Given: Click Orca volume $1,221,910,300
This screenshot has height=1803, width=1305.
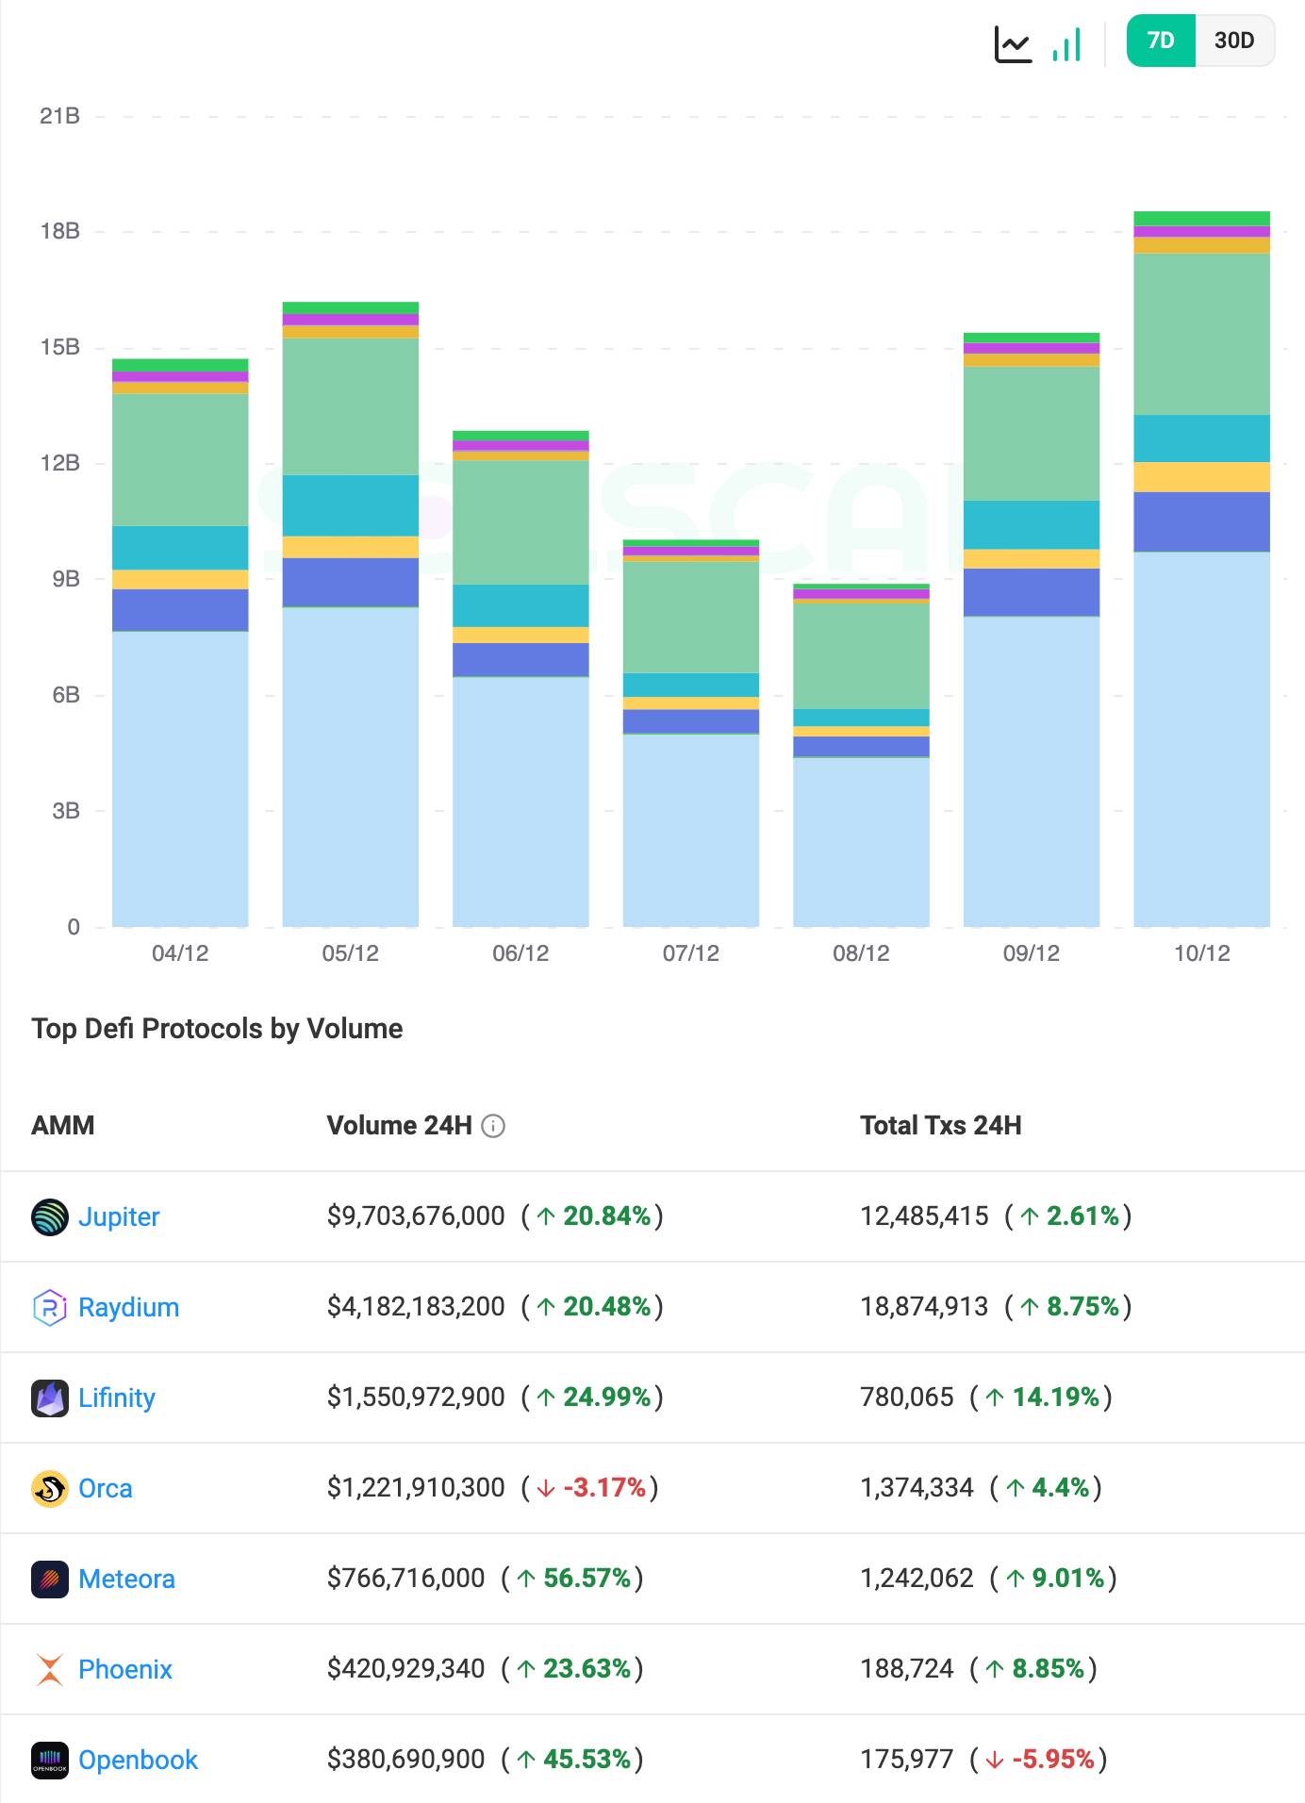Looking at the screenshot, I should click(x=416, y=1488).
